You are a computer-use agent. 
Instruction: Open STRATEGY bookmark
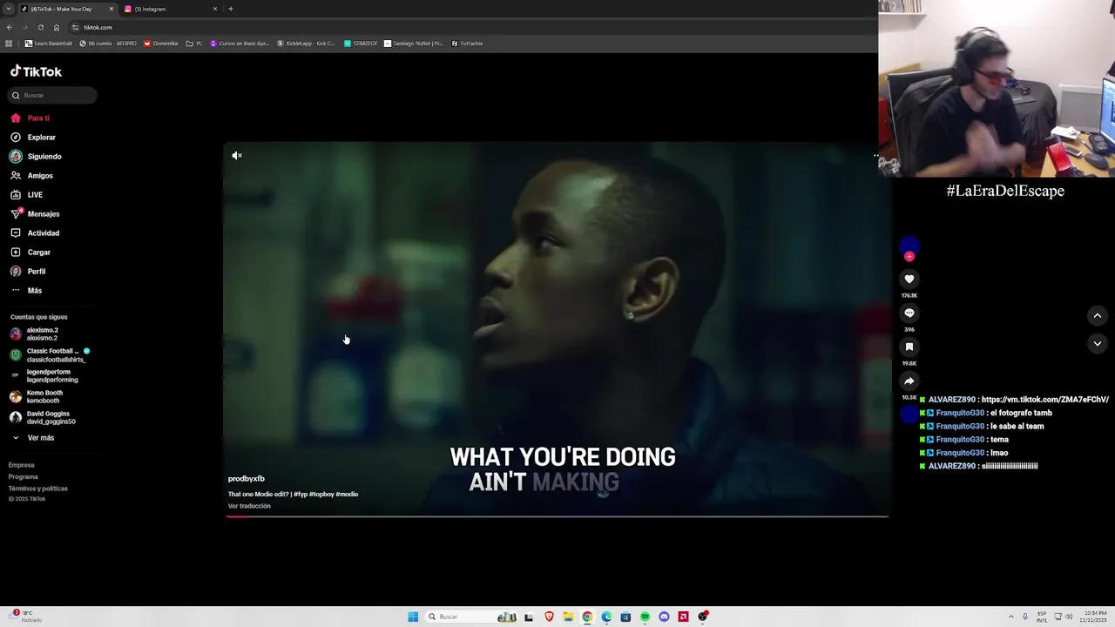pos(361,44)
